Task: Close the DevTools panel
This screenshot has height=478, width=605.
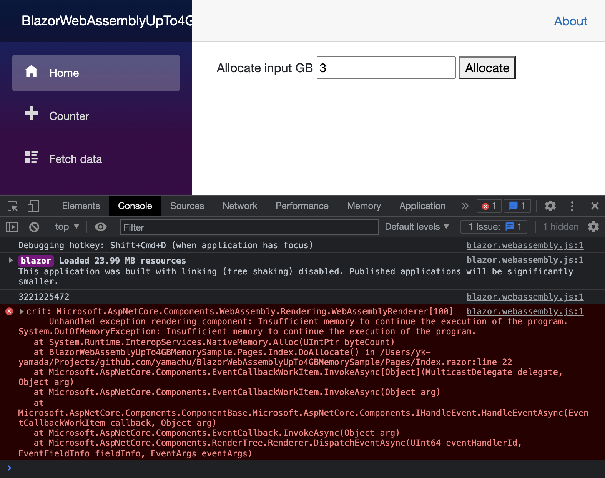Action: (595, 206)
